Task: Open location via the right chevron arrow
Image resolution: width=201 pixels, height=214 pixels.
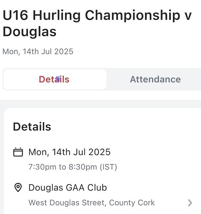Action: (190, 203)
